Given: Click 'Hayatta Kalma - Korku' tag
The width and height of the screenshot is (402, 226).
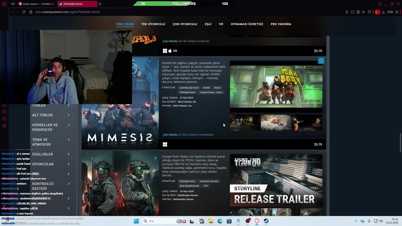Looking at the screenshot, I should (x=211, y=92).
